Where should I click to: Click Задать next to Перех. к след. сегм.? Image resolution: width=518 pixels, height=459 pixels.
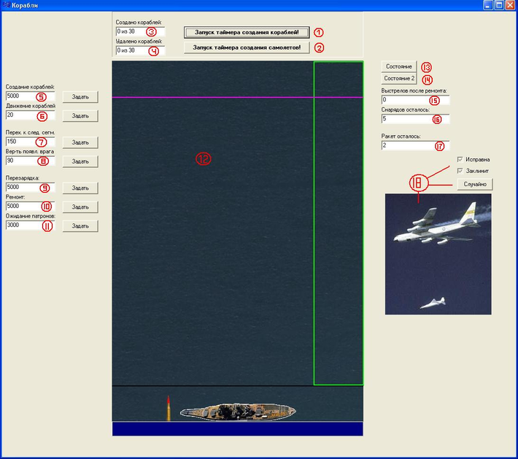(80, 142)
